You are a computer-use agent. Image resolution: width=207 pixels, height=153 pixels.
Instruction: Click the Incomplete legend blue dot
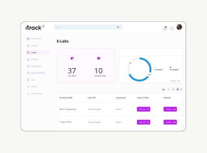pyautogui.click(x=171, y=67)
